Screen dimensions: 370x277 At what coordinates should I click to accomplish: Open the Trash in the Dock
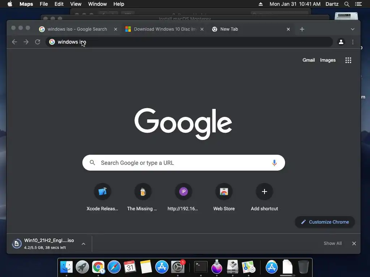tap(304, 267)
